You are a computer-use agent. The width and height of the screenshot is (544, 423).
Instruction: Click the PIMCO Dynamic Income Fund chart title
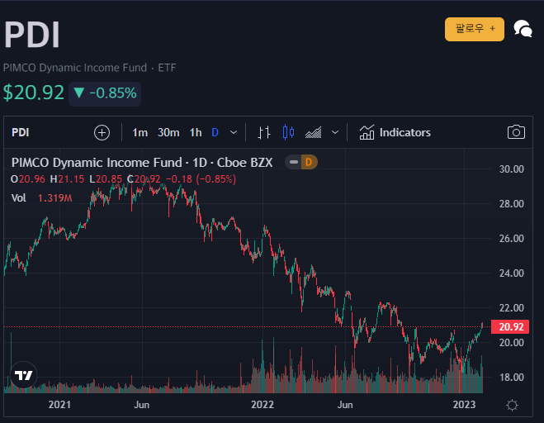(142, 163)
